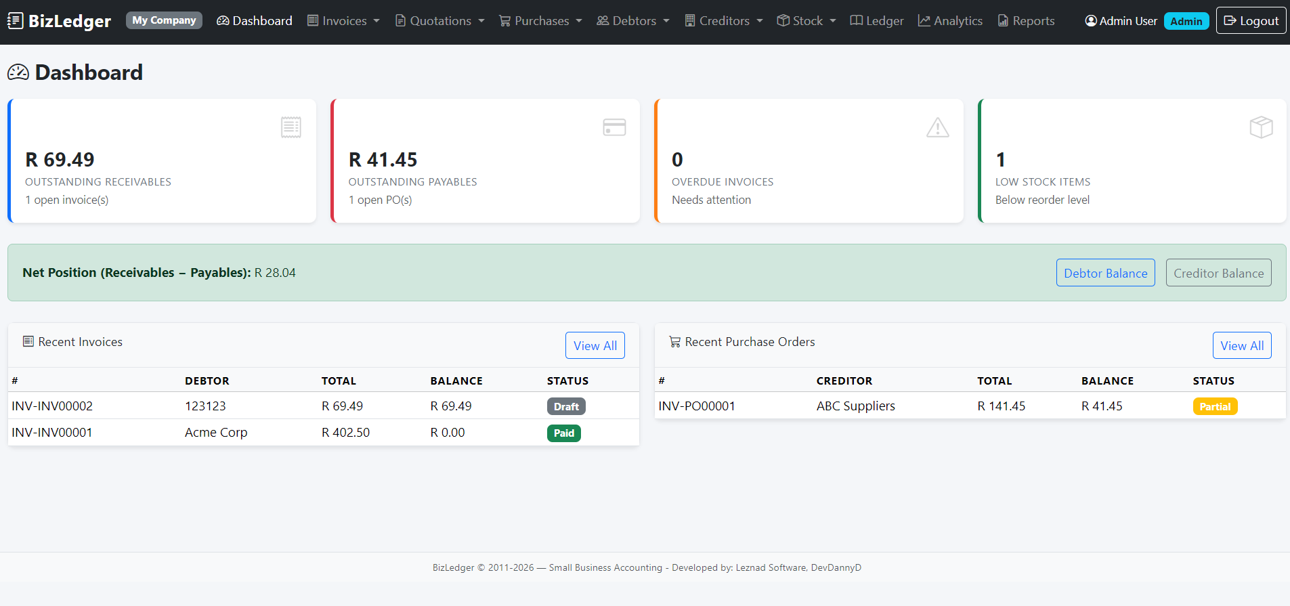Click the Outstanding Receivables R 69.49 amount
Image resolution: width=1290 pixels, height=606 pixels.
click(60, 160)
